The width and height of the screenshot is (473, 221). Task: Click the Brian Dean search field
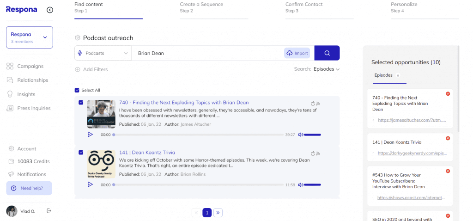point(207,53)
